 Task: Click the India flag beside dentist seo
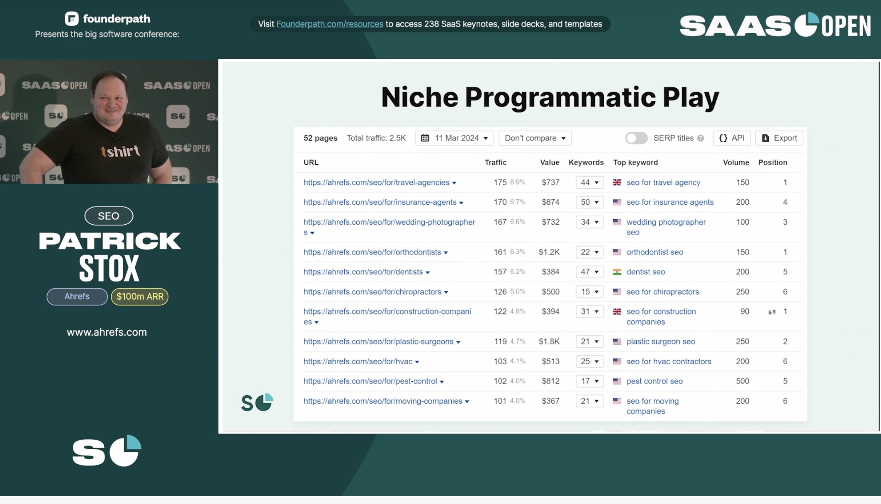coord(617,272)
